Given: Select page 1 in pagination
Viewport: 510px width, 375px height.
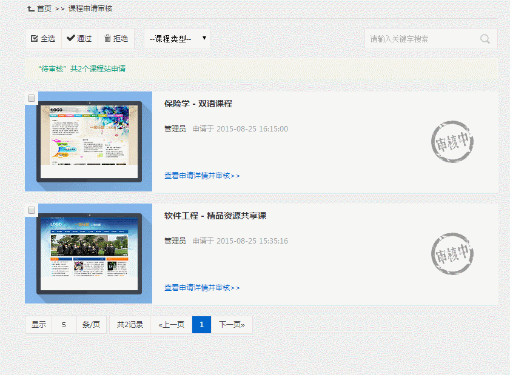Looking at the screenshot, I should 201,325.
